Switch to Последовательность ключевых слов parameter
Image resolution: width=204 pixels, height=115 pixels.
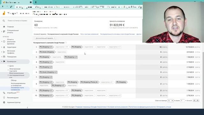(x=117, y=34)
